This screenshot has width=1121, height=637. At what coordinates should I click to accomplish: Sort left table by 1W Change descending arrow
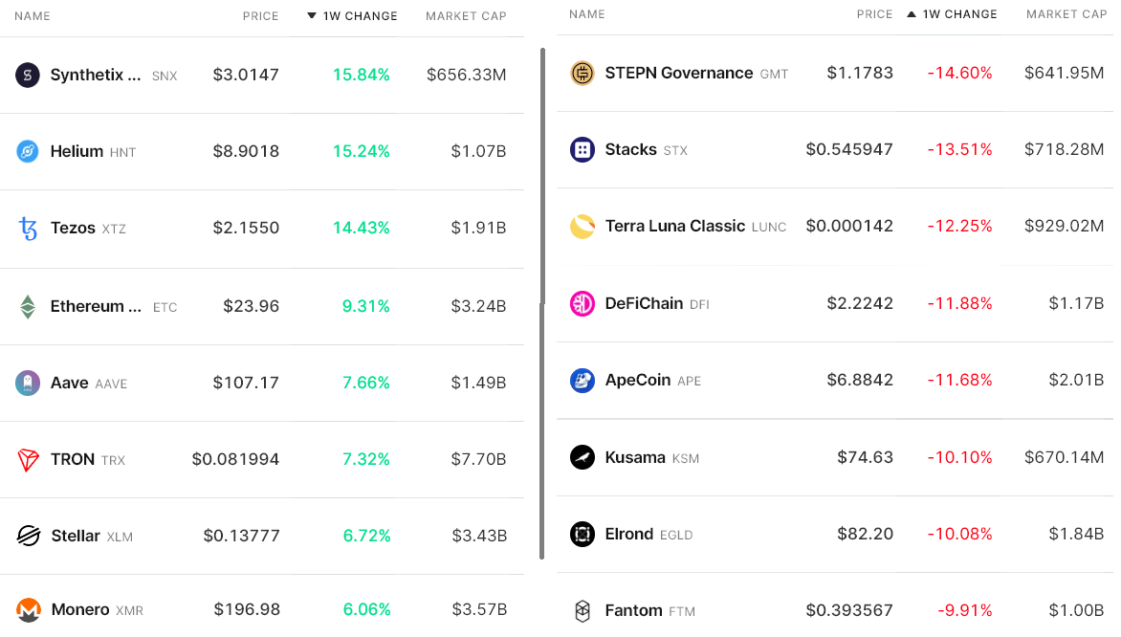tap(312, 16)
